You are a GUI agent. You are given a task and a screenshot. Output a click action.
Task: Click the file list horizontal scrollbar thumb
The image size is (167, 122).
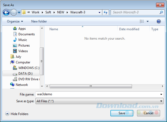pos(91,86)
